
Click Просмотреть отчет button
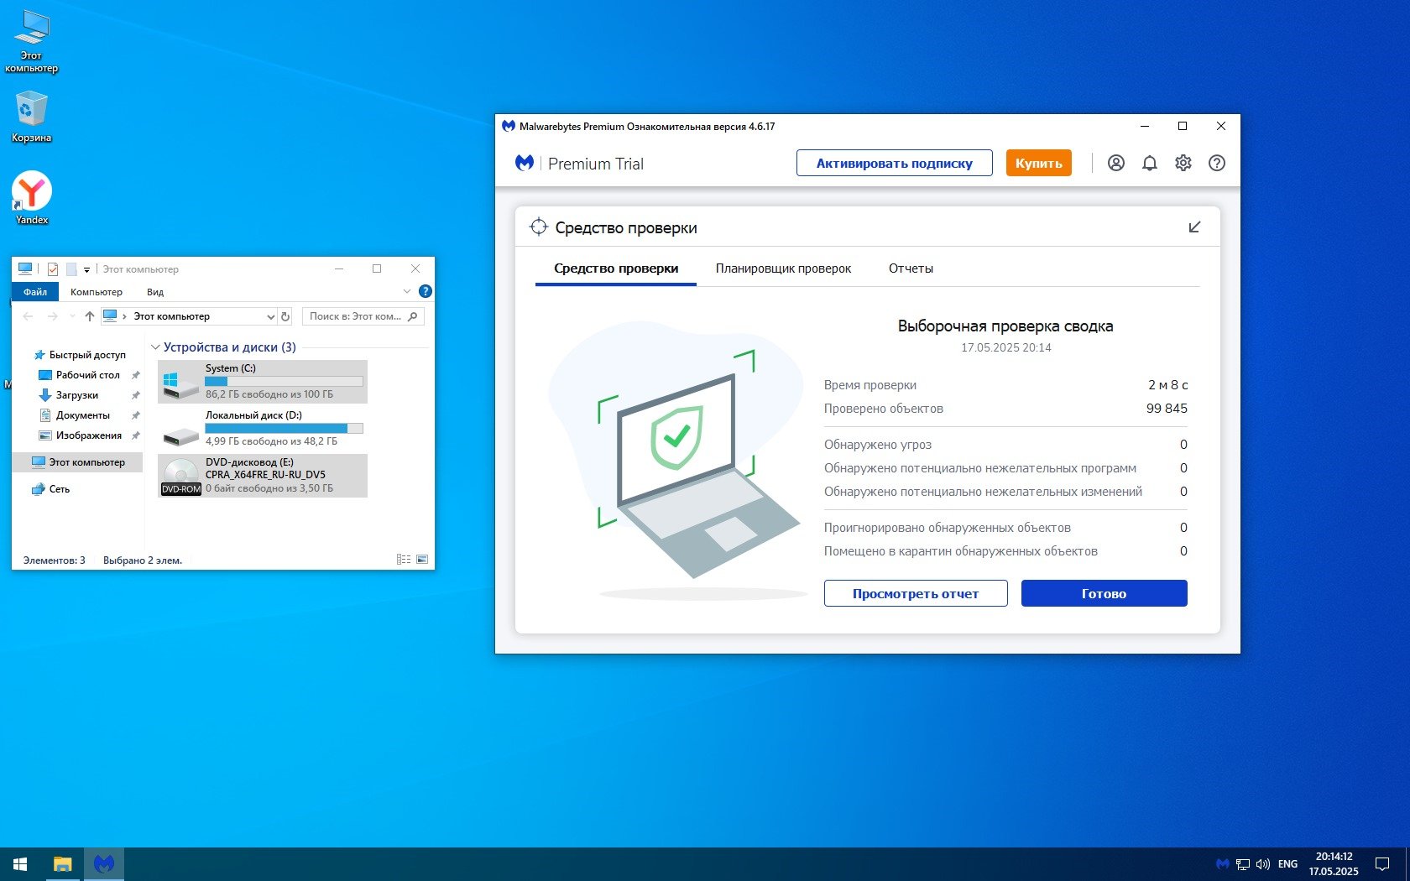pyautogui.click(x=916, y=593)
